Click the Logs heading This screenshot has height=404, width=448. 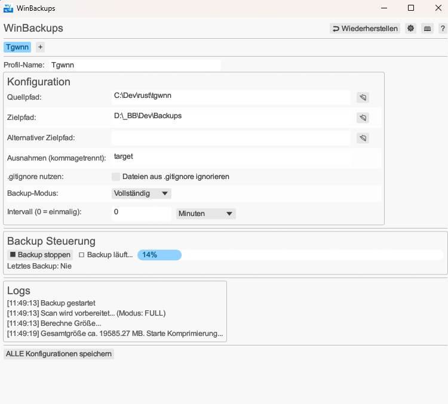coord(19,291)
